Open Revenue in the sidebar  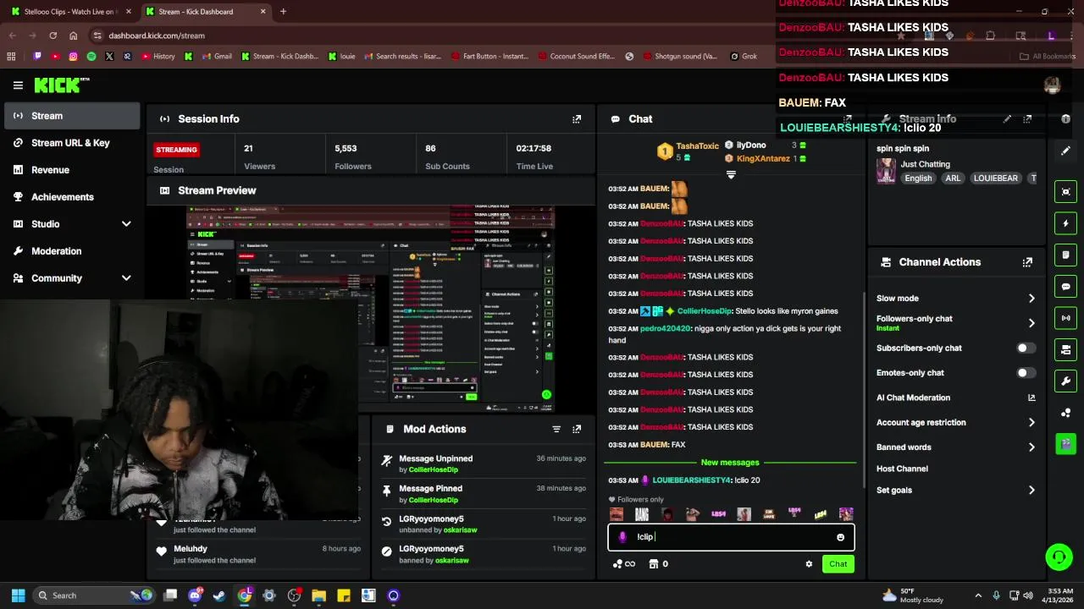[72, 170]
